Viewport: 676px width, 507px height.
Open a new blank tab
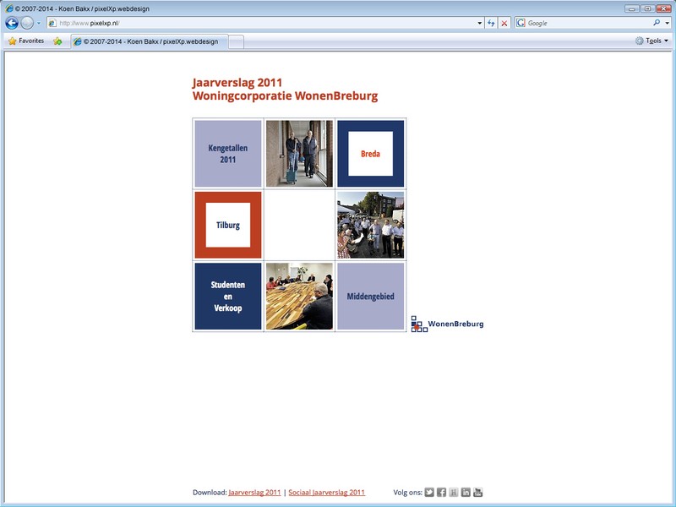pos(237,41)
